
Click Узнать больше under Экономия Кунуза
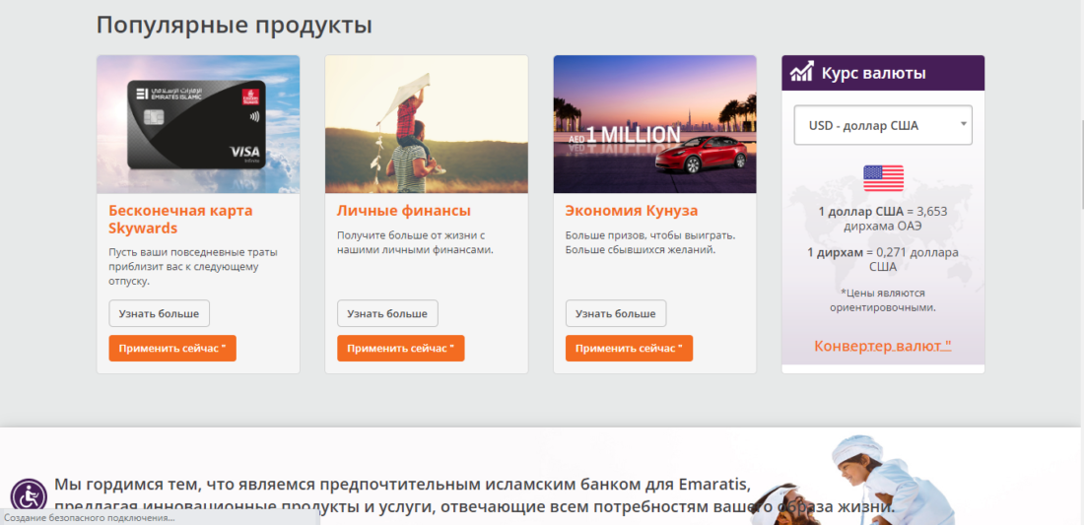coord(615,314)
